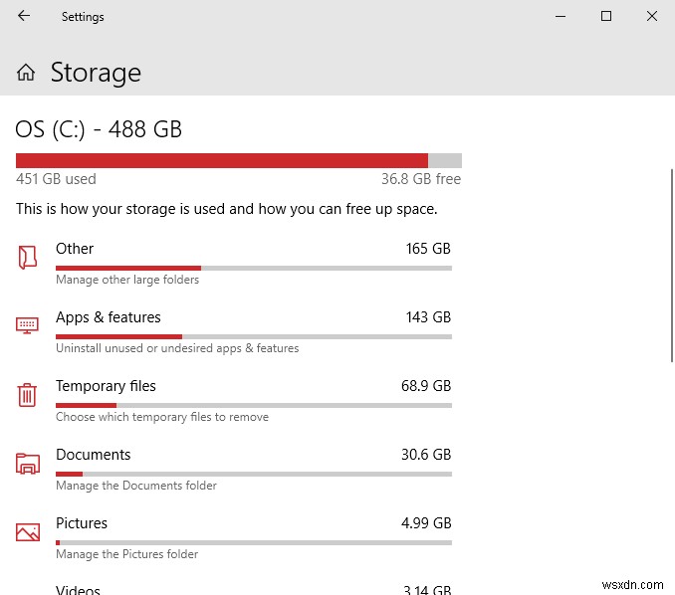675x595 pixels.
Task: Click the OS (C:) drive usage bar
Action: point(238,160)
